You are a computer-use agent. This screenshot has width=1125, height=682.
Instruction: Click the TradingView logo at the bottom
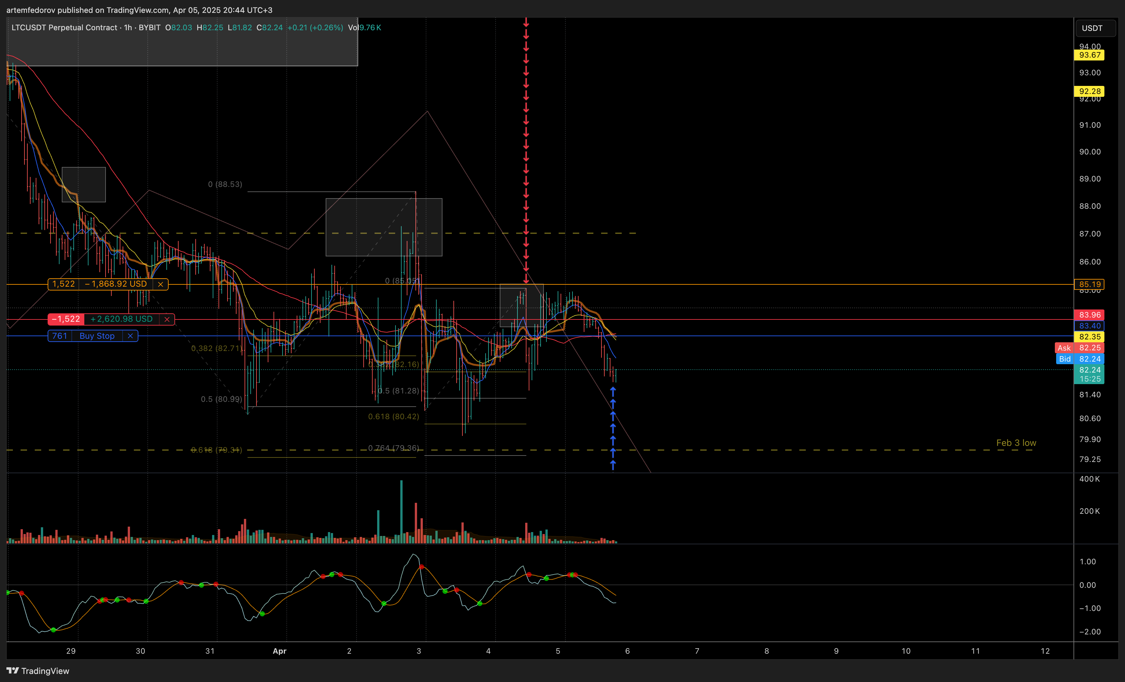(38, 671)
